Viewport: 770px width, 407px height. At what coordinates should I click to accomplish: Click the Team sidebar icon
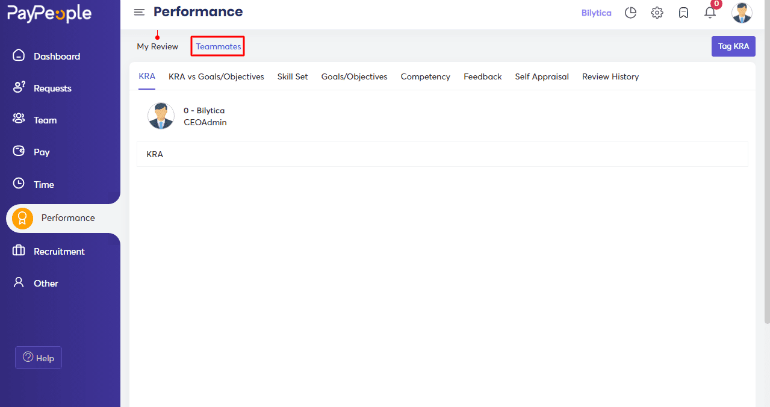(19, 119)
